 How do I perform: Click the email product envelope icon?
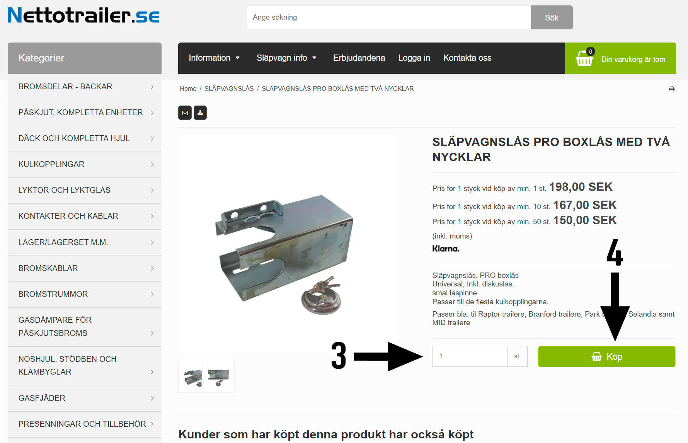point(185,113)
